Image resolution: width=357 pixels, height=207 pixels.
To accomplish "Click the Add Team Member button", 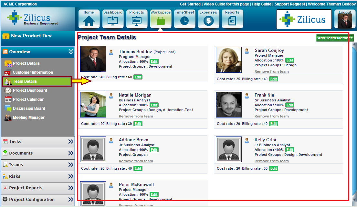I will tap(335, 38).
